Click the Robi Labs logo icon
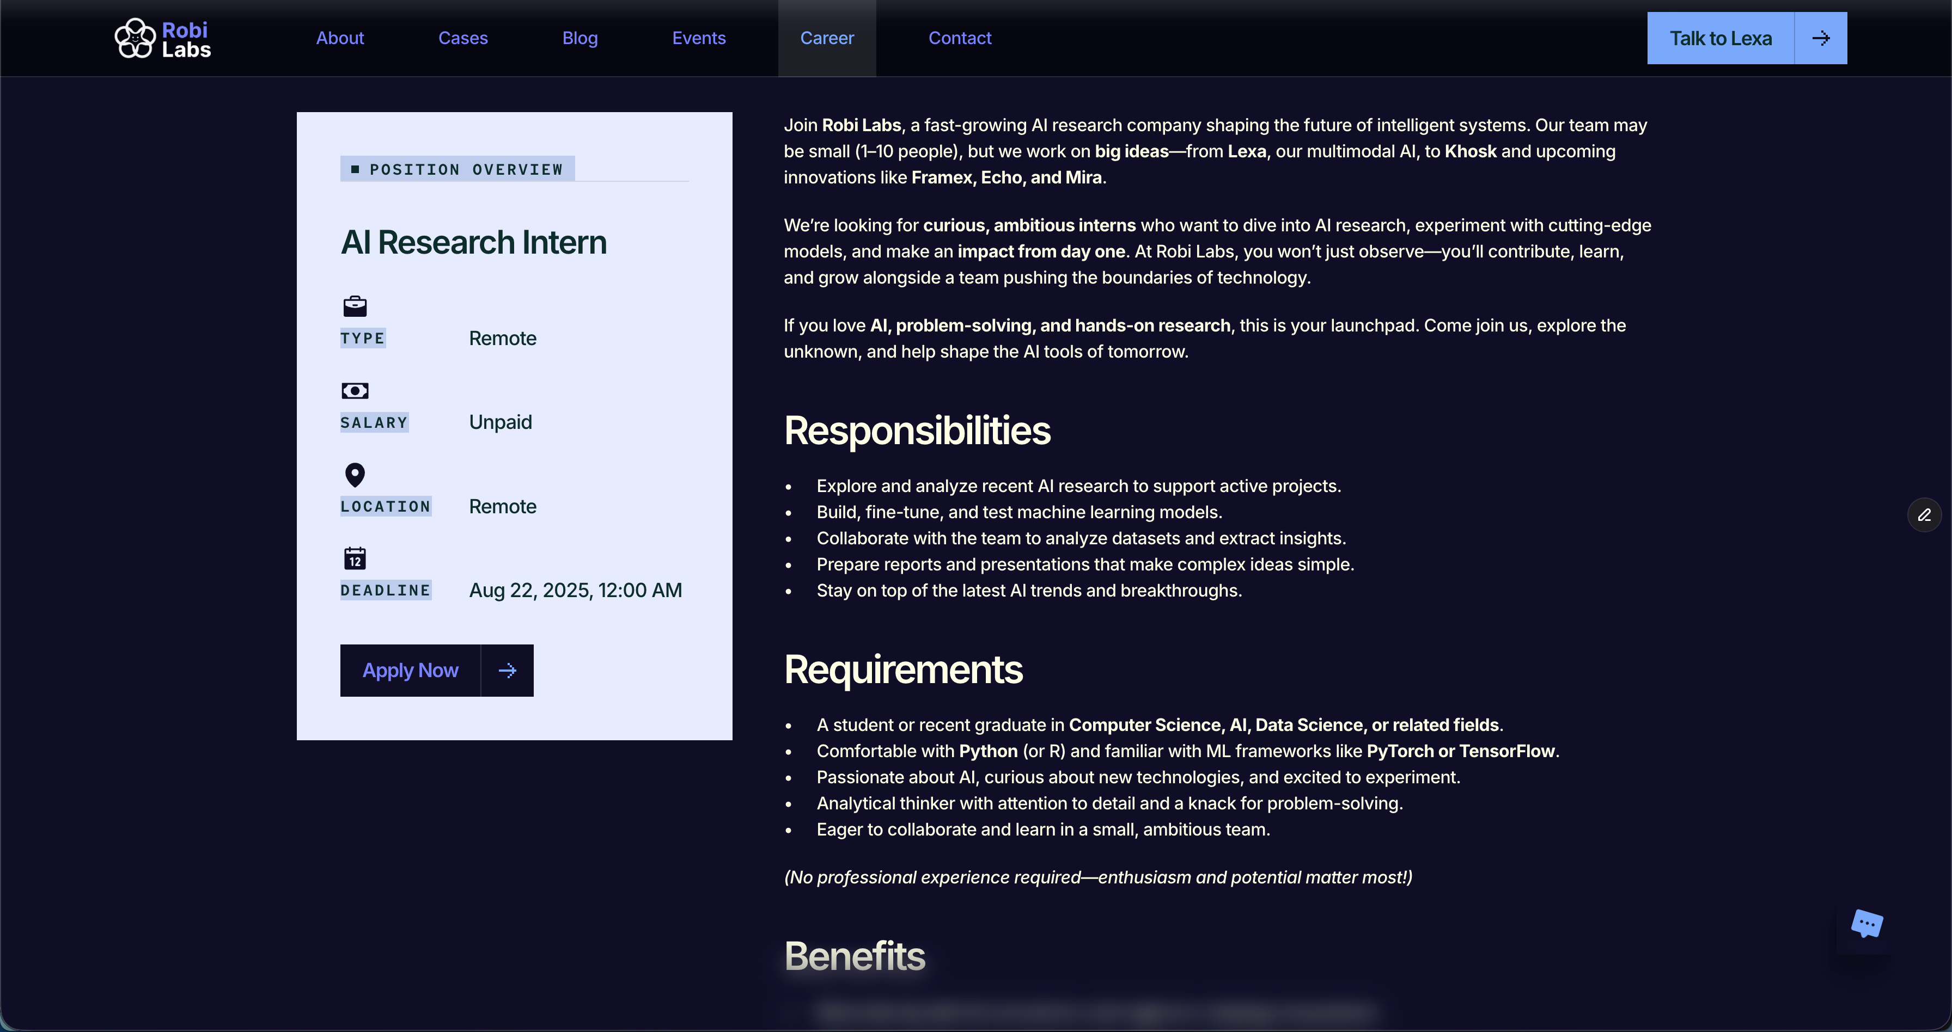This screenshot has width=1952, height=1032. tap(134, 38)
